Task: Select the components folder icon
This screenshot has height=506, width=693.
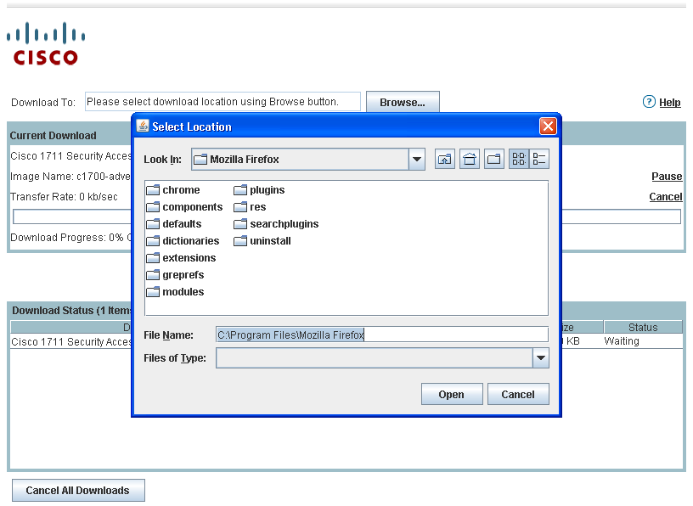Action: click(x=153, y=207)
